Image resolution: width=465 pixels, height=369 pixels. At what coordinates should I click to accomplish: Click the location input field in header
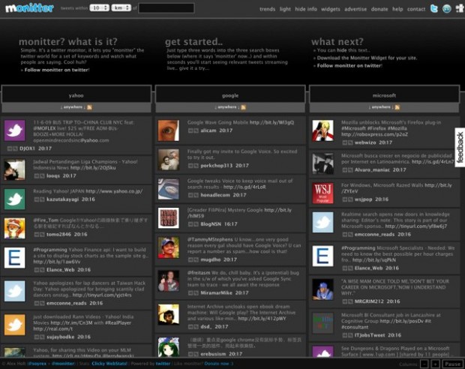click(x=166, y=8)
